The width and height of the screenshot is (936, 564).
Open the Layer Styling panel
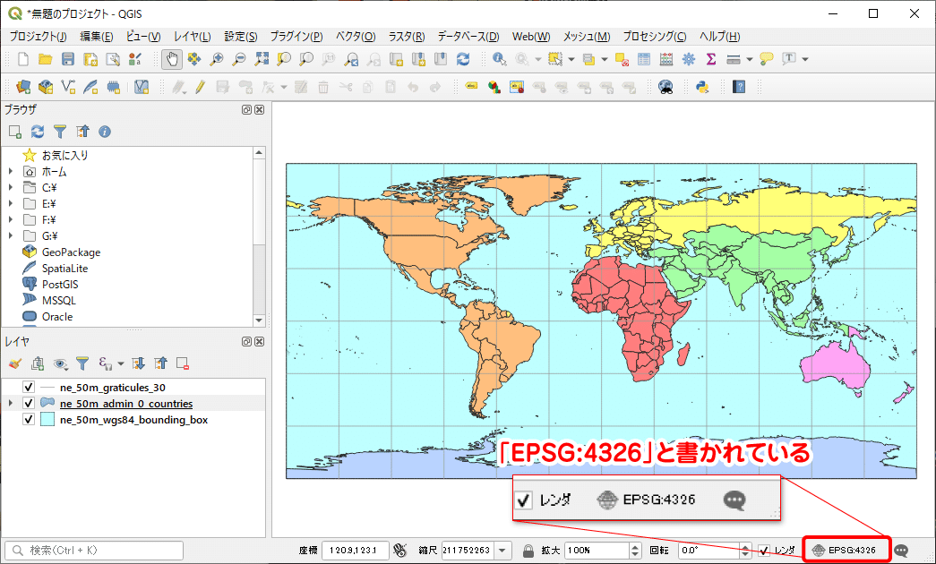[14, 363]
